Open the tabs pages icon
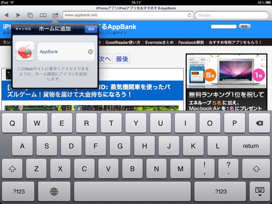Viewport: 272px width, 204px height. coord(30,15)
